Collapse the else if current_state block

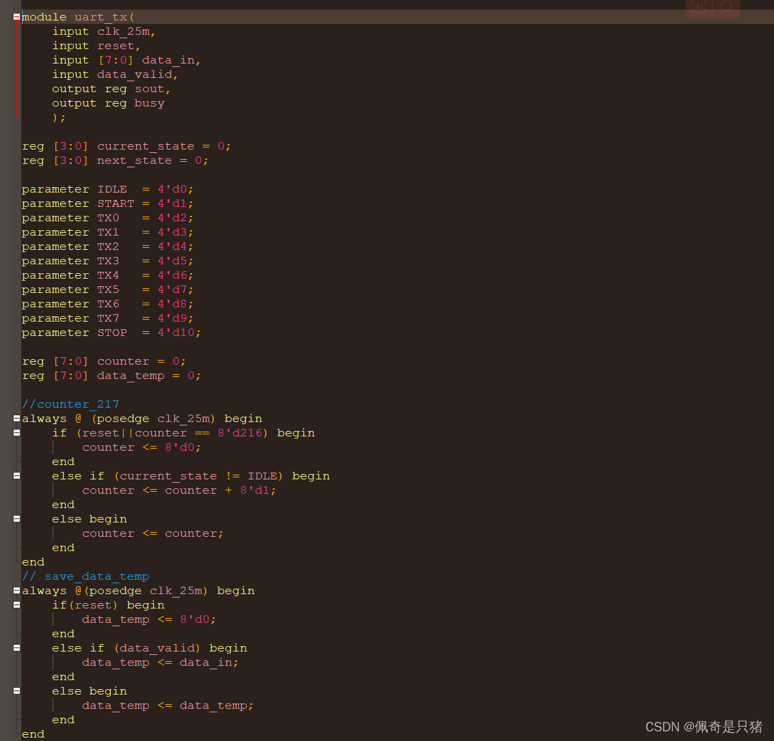[x=15, y=475]
